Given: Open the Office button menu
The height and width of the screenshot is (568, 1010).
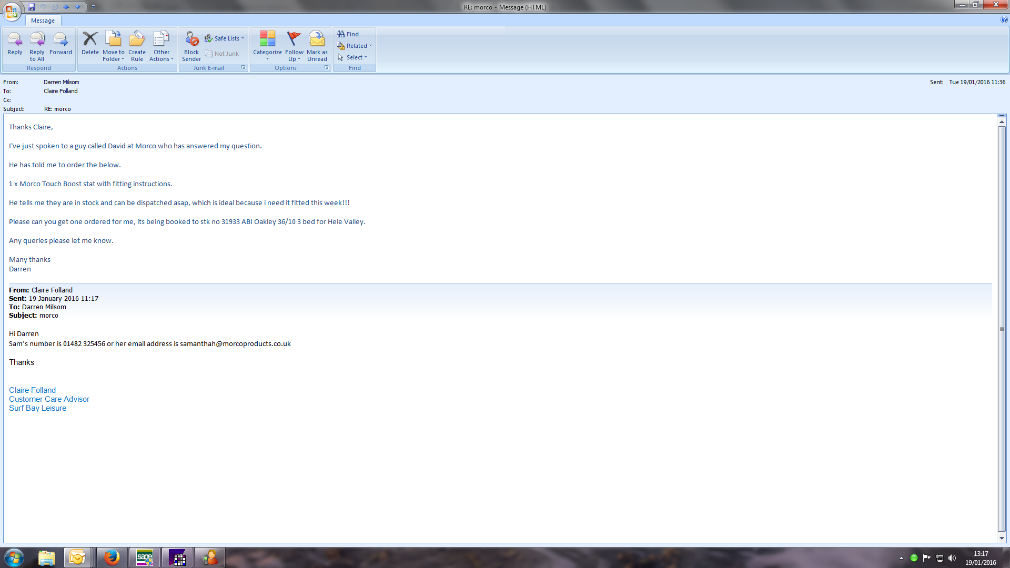Looking at the screenshot, I should click(12, 11).
